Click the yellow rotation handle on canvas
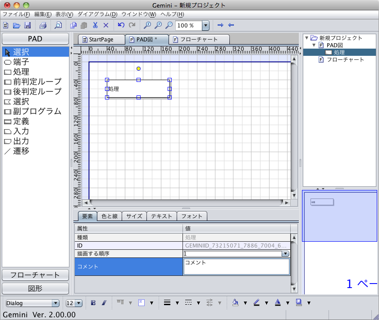Viewport: 379px width, 320px height. point(138,69)
